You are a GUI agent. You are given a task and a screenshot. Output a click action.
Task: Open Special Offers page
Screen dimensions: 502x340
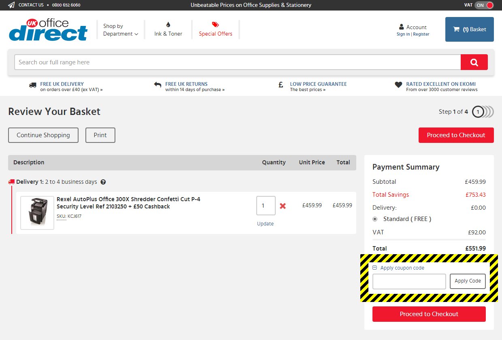[215, 34]
